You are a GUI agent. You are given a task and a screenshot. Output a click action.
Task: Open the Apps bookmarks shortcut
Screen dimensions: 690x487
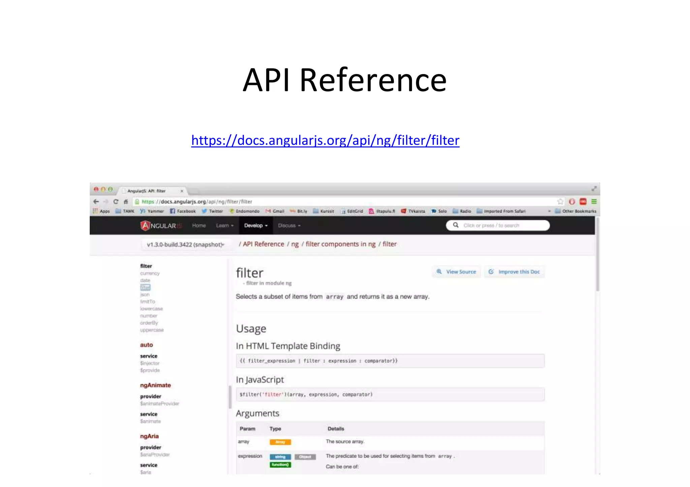101,211
